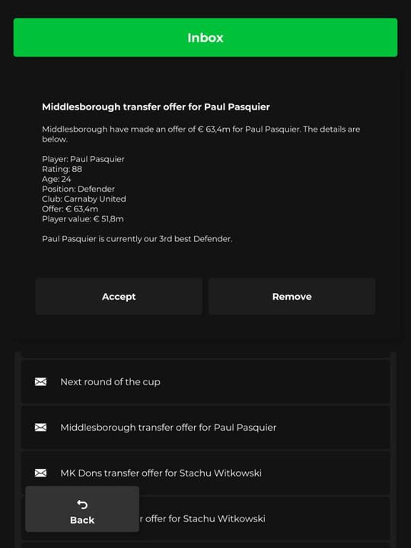Click the curved arrow icon above Back
Screen dimensions: 411x548
coord(82,505)
